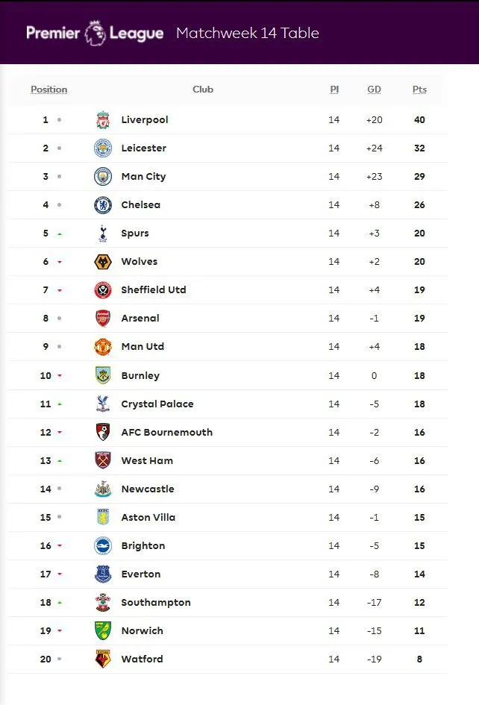The width and height of the screenshot is (479, 705).
Task: Click Spurs green up-movement arrow
Action: pos(60,234)
